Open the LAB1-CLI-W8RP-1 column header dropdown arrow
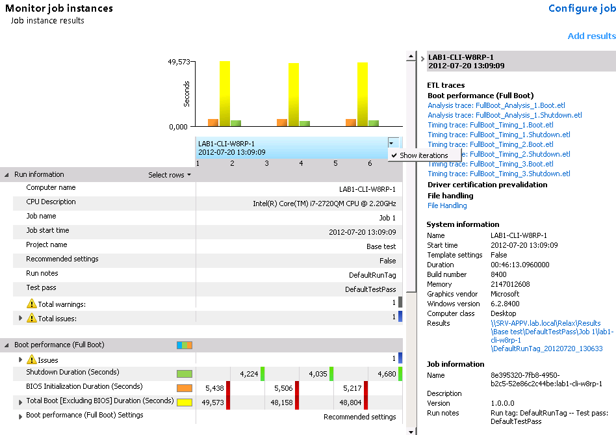The height and width of the screenshot is (435, 616). [x=391, y=143]
